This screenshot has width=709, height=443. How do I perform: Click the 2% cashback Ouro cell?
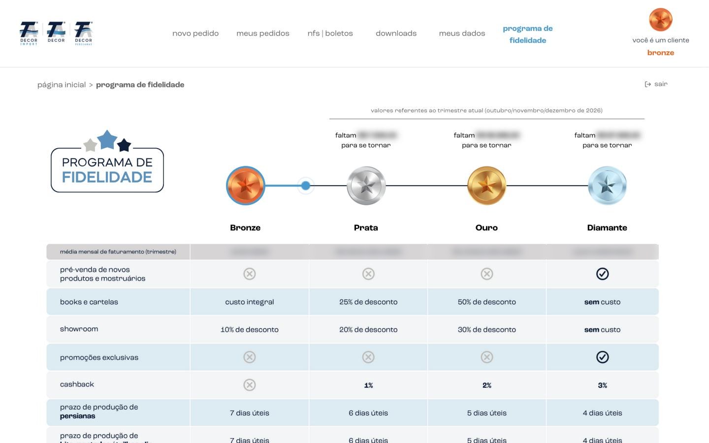pyautogui.click(x=487, y=385)
